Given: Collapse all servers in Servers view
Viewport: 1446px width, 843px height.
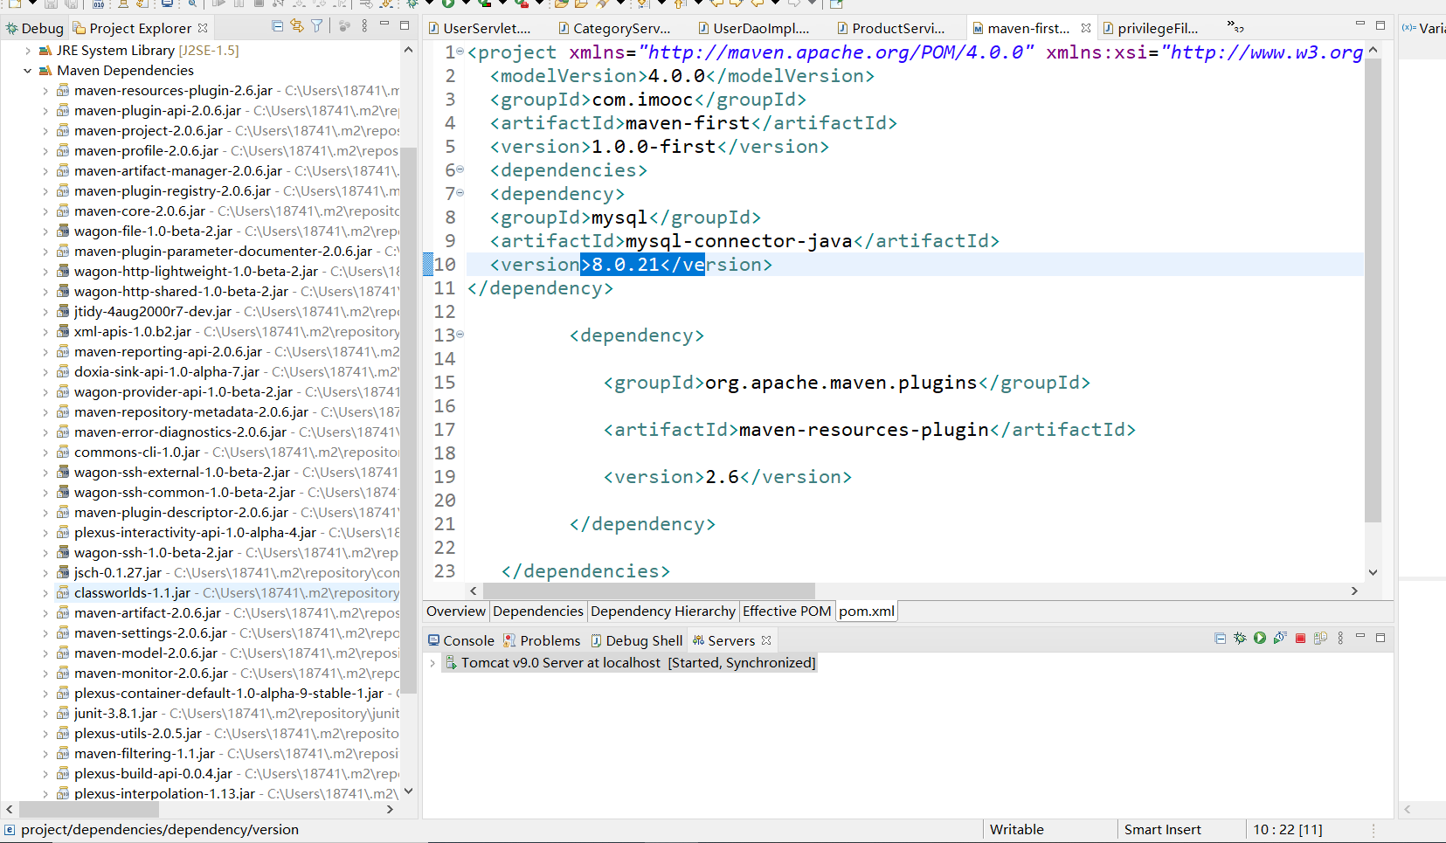Looking at the screenshot, I should point(1220,639).
